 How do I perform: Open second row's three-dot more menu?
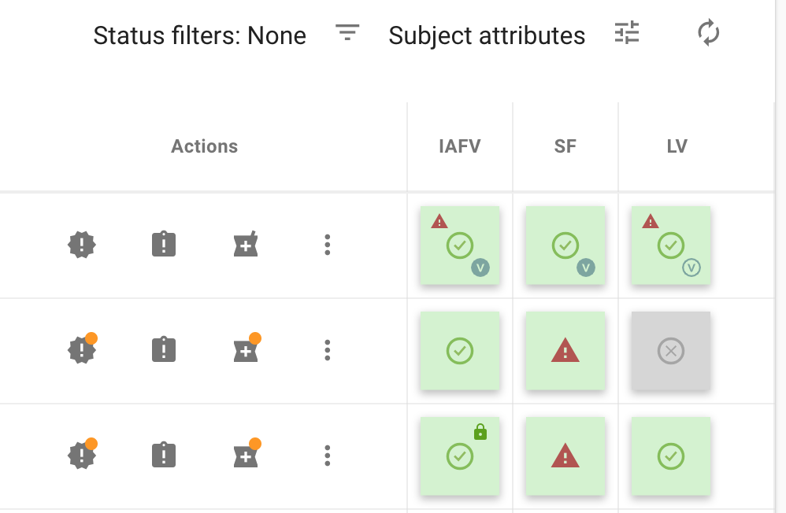pyautogui.click(x=328, y=350)
